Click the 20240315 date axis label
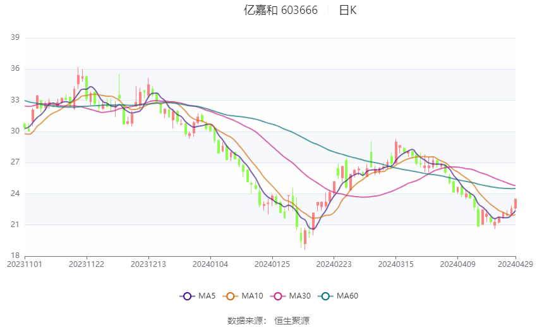The width and height of the screenshot is (537, 327). pyautogui.click(x=395, y=264)
